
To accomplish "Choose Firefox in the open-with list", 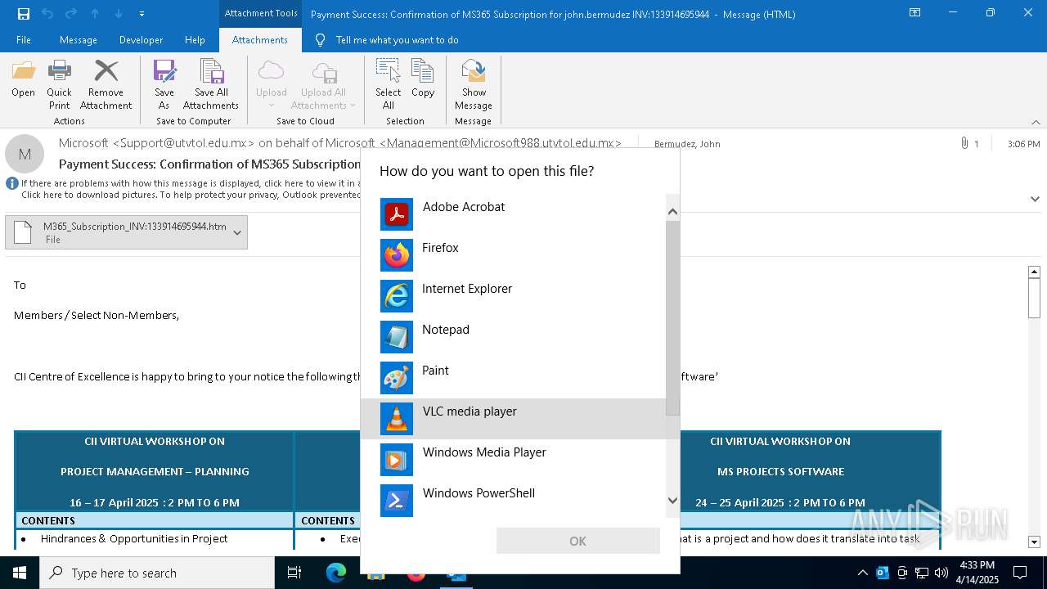I will pos(513,255).
